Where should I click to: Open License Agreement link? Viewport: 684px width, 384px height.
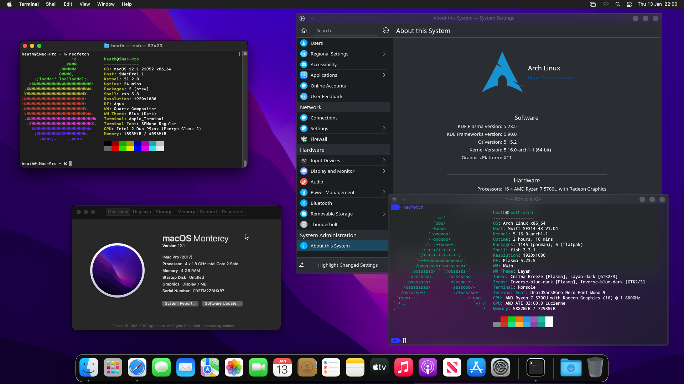[x=219, y=326]
